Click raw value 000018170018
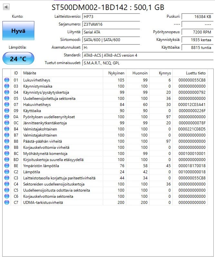215x257 pixels. click(x=192, y=166)
